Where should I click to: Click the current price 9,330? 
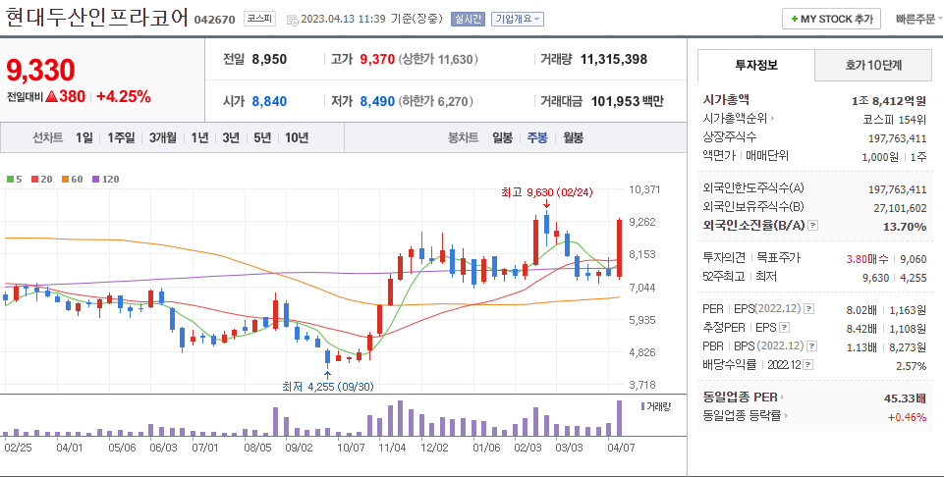pos(40,71)
